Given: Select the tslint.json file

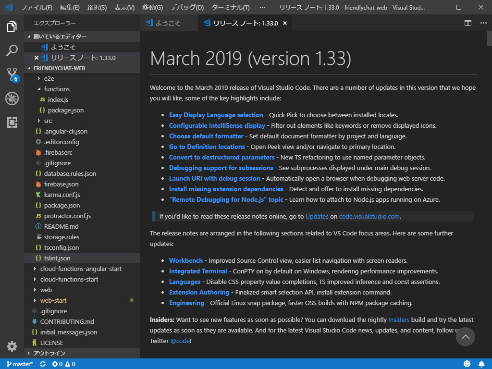Looking at the screenshot, I should 82,258.
